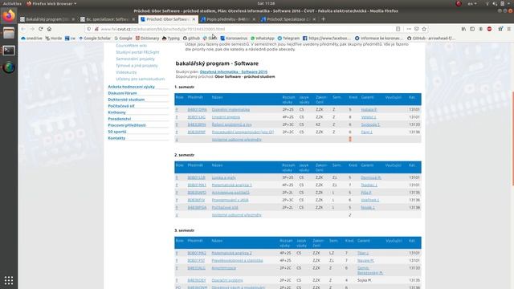This screenshot has width=514, height=289.
Task: Open the red update indicator in top bar
Action: click(x=459, y=3)
